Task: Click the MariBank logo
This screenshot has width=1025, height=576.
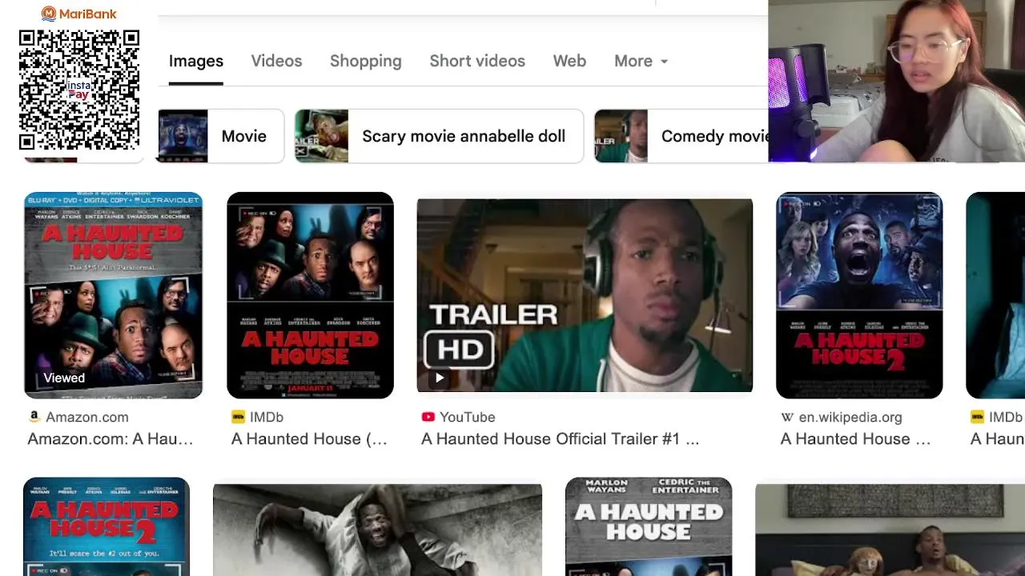Action: click(x=78, y=14)
